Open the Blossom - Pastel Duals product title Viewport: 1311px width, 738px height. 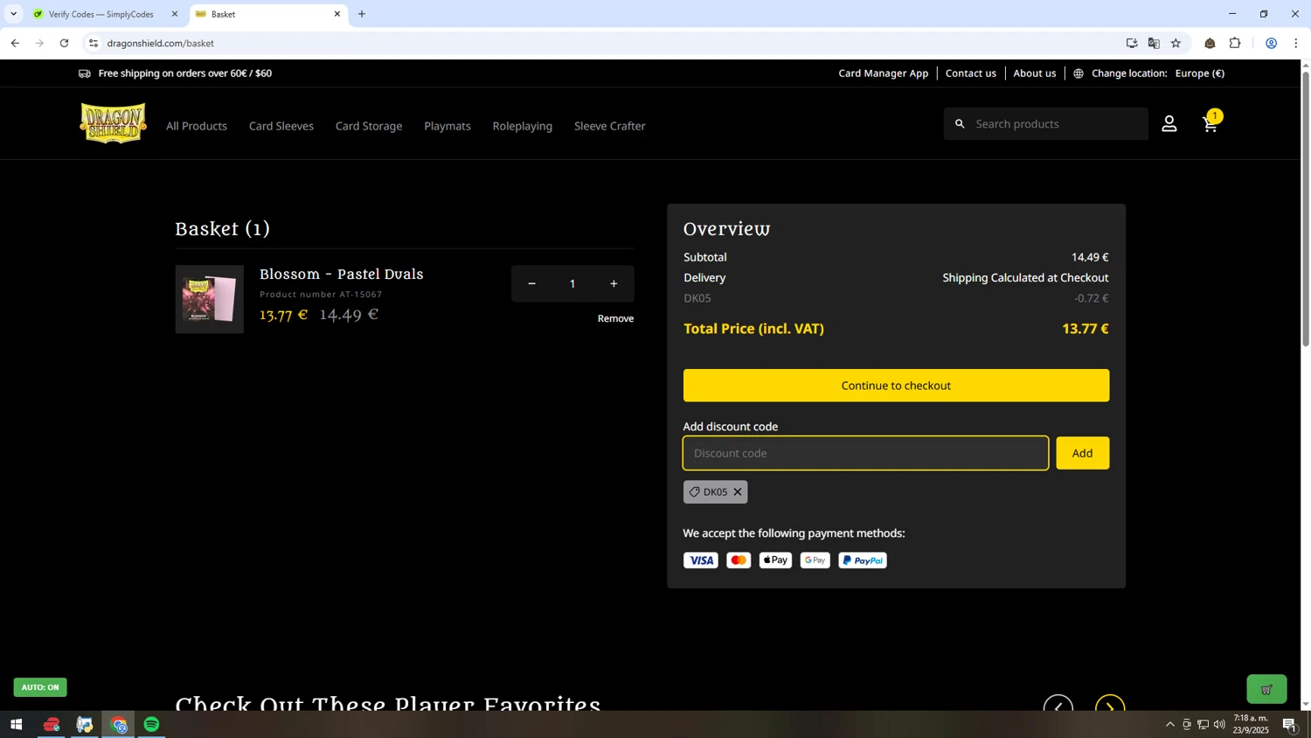pyautogui.click(x=342, y=275)
